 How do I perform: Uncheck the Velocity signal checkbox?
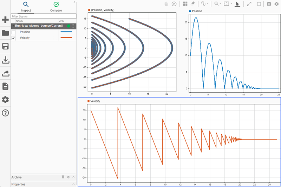pyautogui.click(x=14, y=38)
